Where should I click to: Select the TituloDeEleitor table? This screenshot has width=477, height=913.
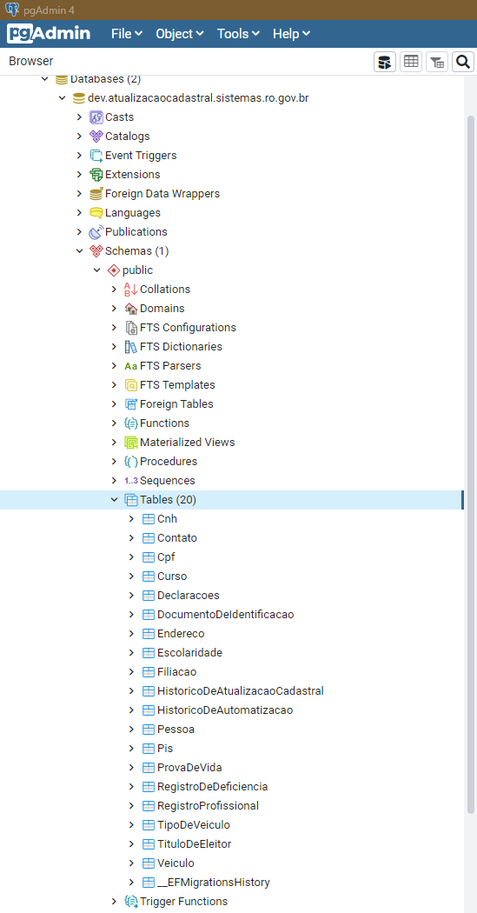tap(195, 843)
